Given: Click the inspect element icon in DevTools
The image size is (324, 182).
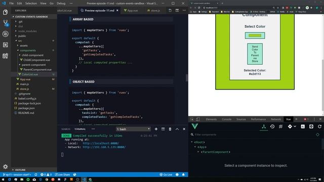Looking at the screenshot, I should (x=192, y=119).
